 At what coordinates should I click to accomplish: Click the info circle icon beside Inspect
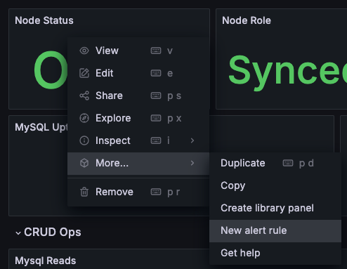point(84,140)
